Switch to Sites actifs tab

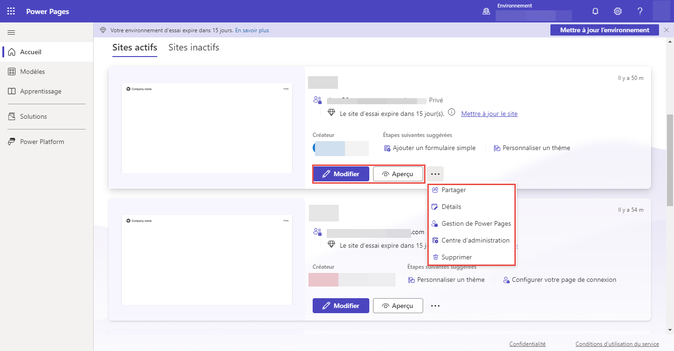tap(135, 47)
